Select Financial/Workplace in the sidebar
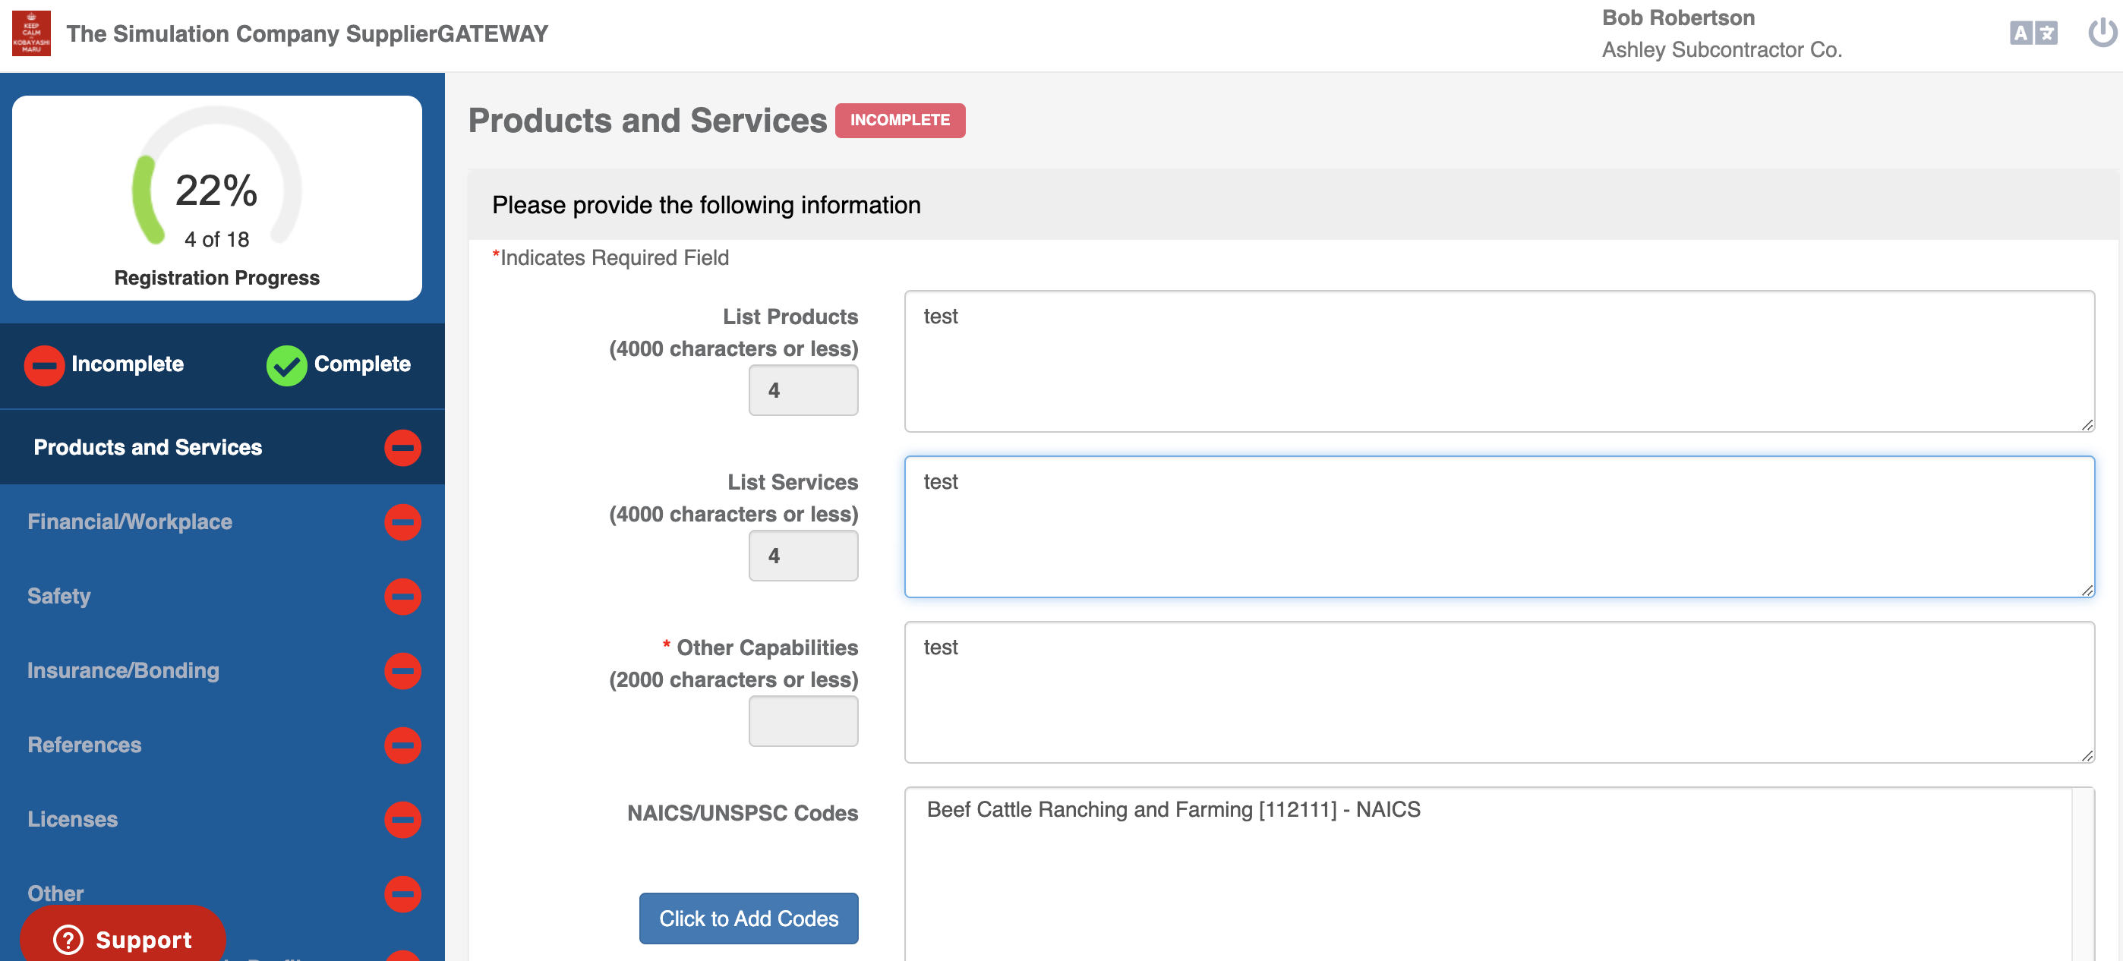The width and height of the screenshot is (2123, 961). click(x=129, y=521)
